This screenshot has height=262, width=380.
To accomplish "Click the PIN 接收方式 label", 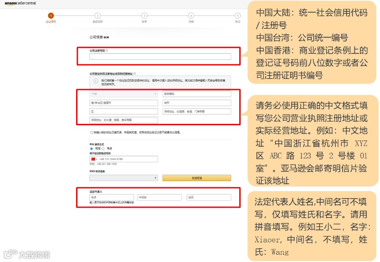I will point(97,144).
